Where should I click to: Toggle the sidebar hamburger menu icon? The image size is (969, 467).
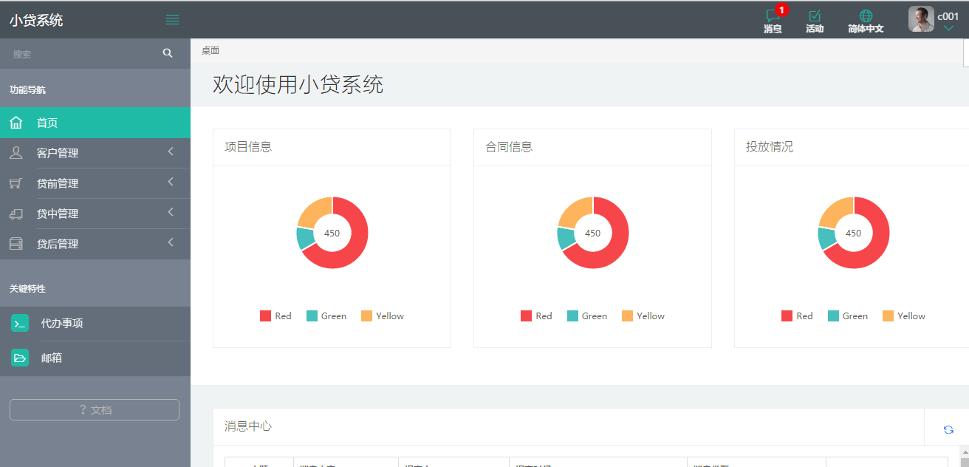(173, 20)
